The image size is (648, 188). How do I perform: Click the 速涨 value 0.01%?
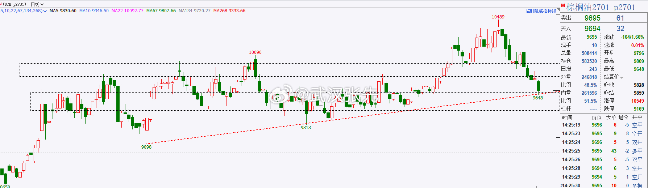coord(637,45)
